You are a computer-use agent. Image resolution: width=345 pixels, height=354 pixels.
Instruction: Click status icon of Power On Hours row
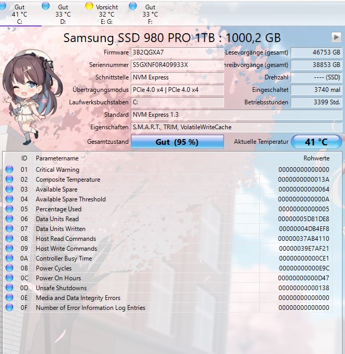(9, 278)
